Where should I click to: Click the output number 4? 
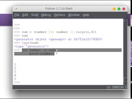15,75
